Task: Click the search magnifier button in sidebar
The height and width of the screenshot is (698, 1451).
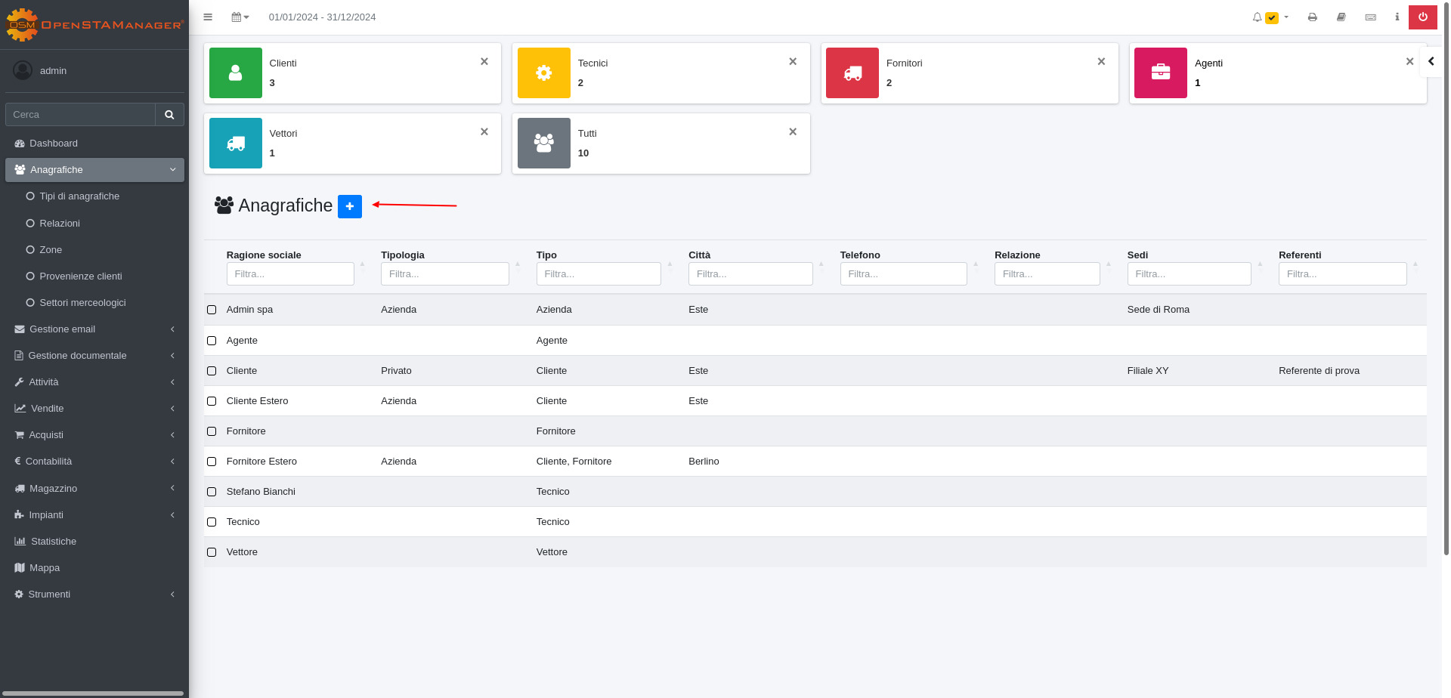Action: click(x=169, y=115)
